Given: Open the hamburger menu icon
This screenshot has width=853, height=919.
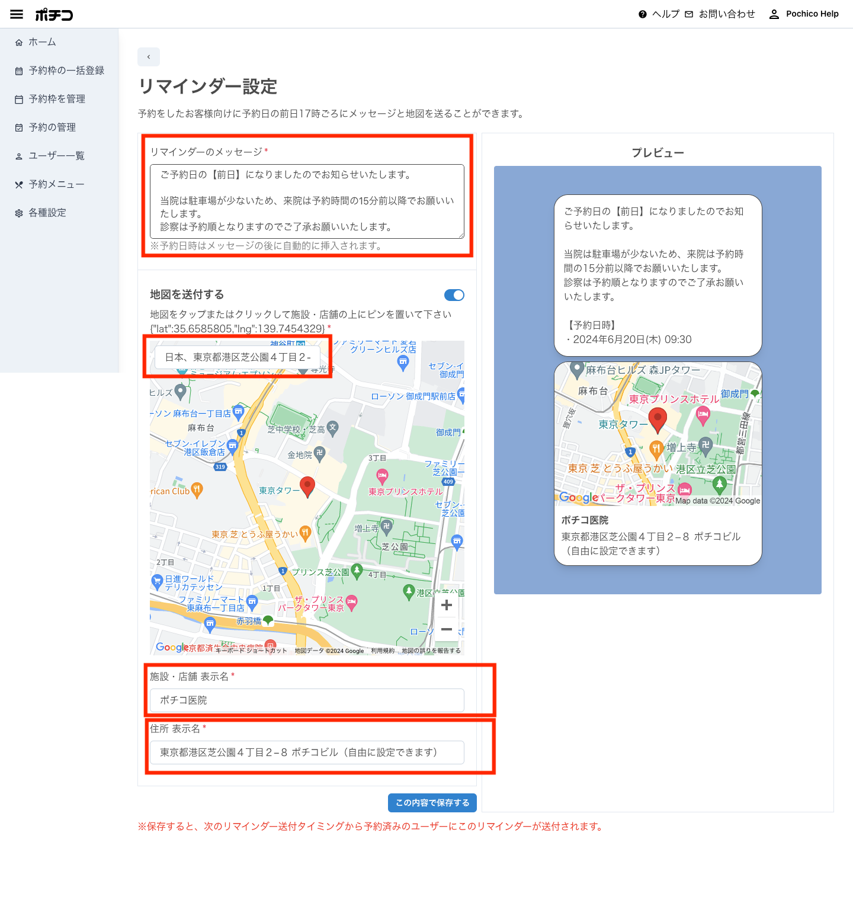Looking at the screenshot, I should tap(17, 14).
